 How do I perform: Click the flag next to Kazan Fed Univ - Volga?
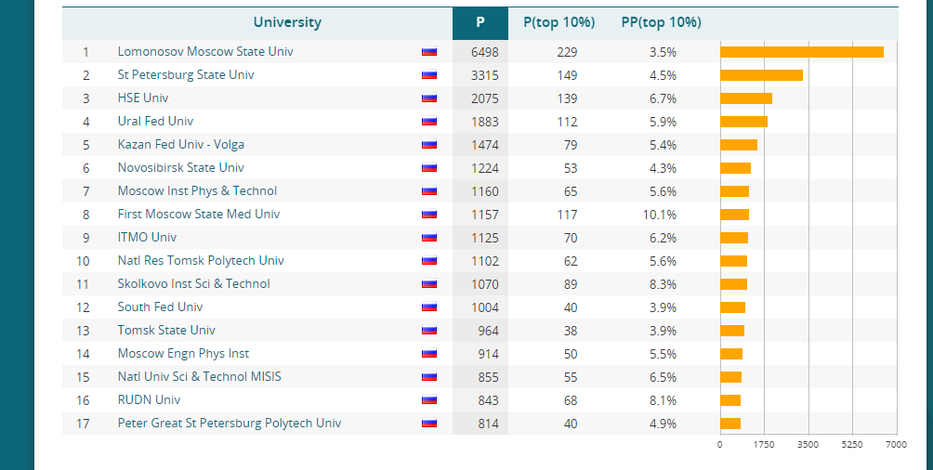[x=428, y=145]
